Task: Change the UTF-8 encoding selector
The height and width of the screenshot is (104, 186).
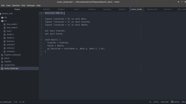Action: pyautogui.click(x=156, y=102)
